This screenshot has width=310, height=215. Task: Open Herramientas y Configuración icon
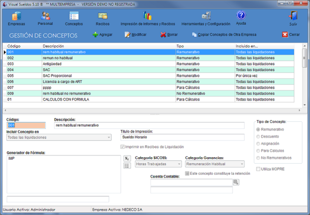coord(206,16)
